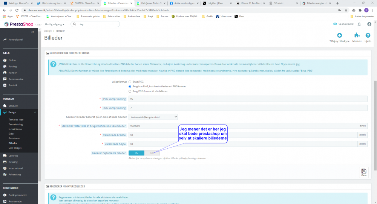Click the Se min butik link
This screenshot has width=377, height=204.
[343, 24]
